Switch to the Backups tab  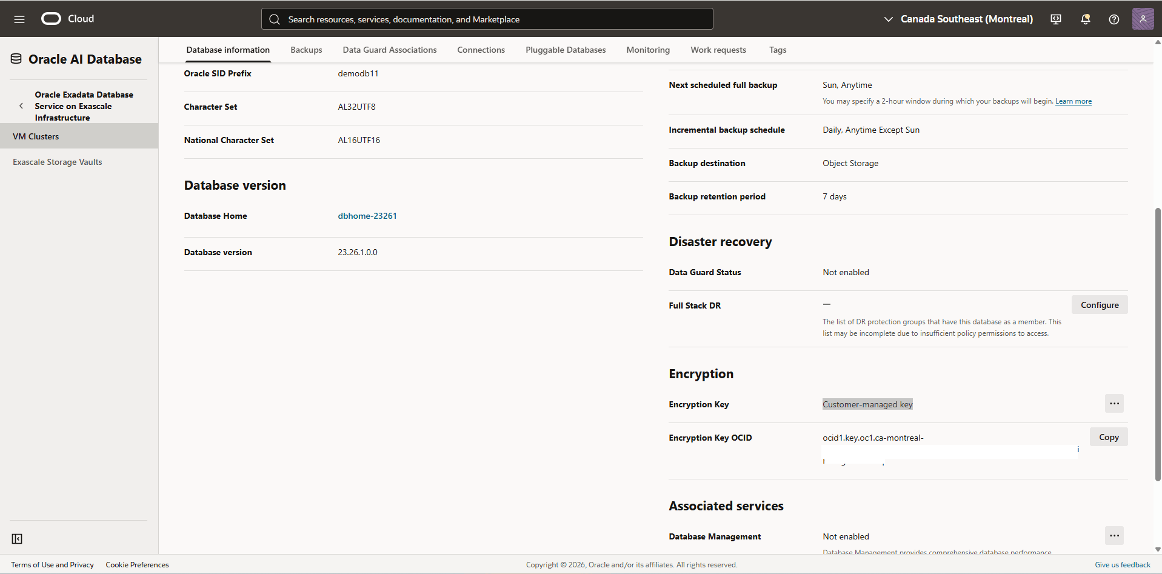point(306,50)
